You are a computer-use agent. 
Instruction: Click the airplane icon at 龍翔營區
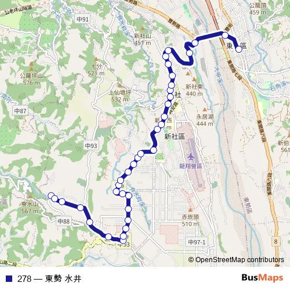(x=191, y=157)
